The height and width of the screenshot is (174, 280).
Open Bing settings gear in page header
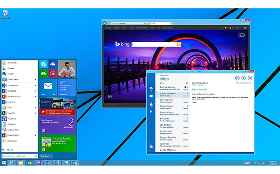245,28
